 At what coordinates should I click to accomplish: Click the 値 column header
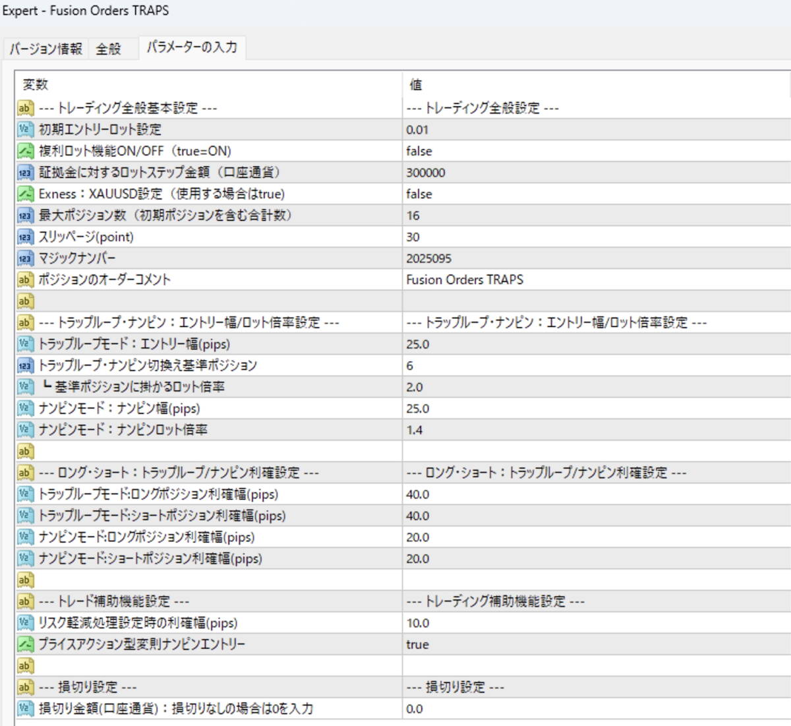(416, 84)
